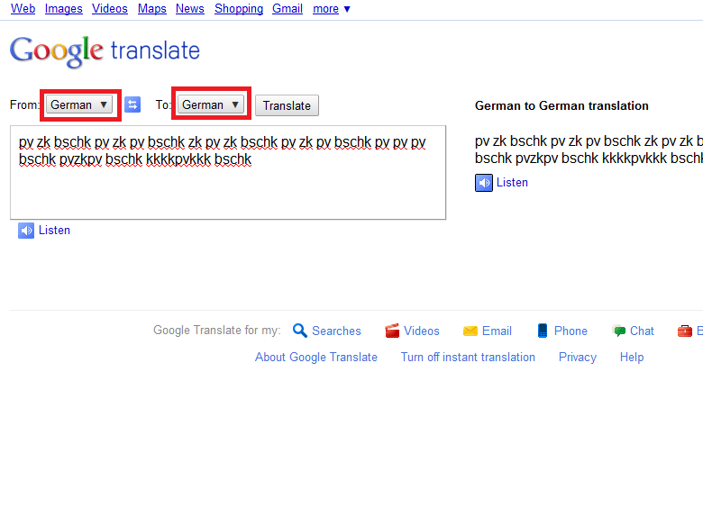Open the Email link in the footer
The image size is (703, 517).
[497, 331]
